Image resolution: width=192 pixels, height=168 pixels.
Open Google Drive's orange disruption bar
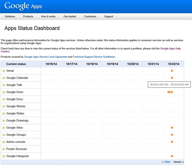point(169,92)
